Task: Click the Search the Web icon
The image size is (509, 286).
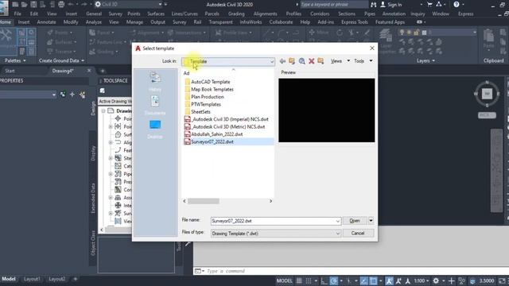Action: point(301,61)
